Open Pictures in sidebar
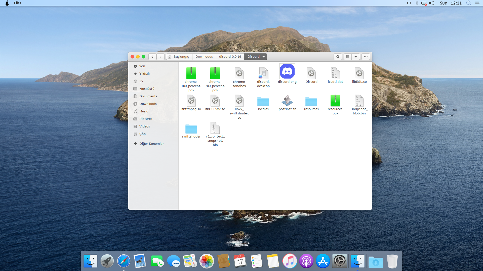483x271 pixels. pyautogui.click(x=153, y=119)
